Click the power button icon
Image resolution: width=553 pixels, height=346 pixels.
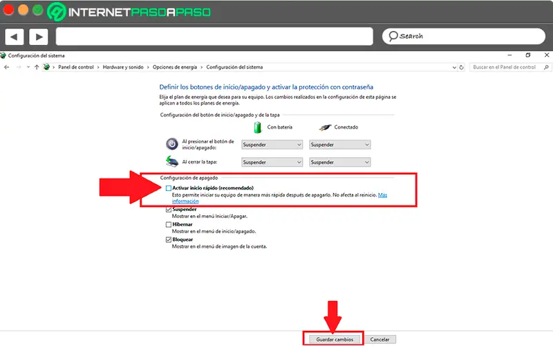(172, 144)
